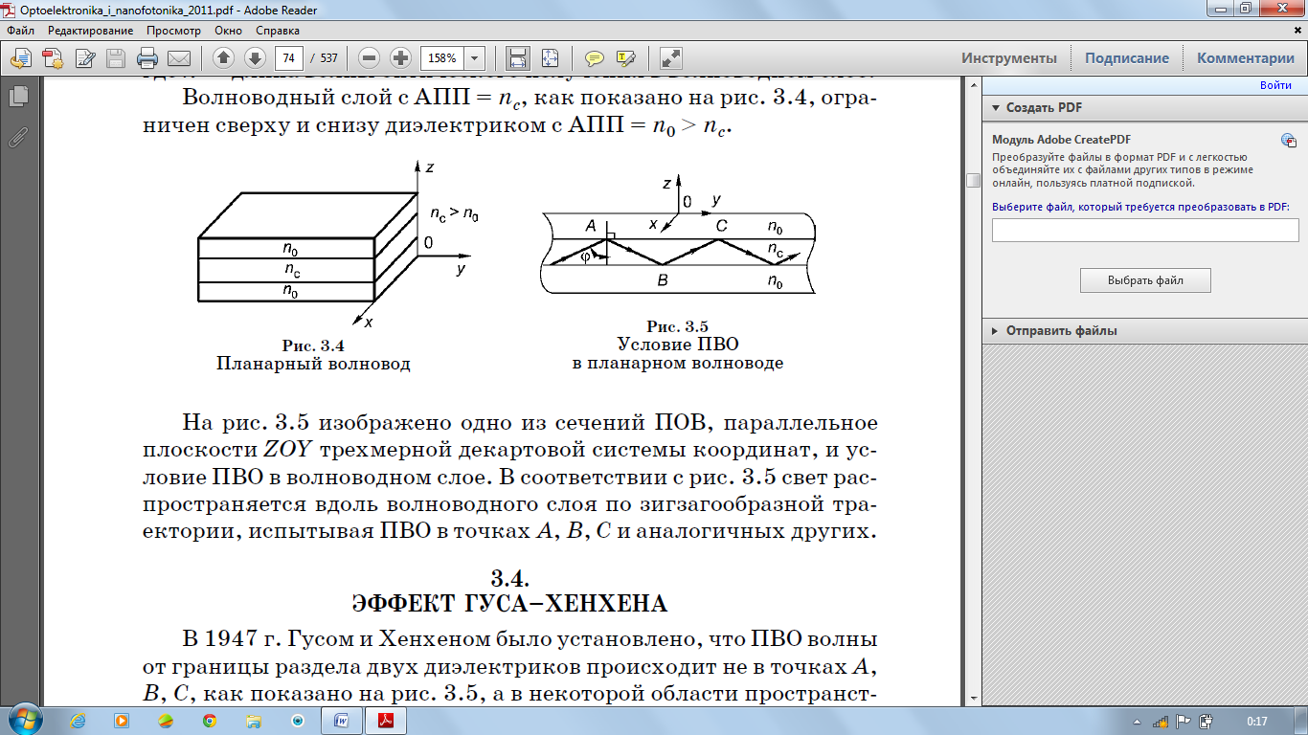Click the power plug tray icon

[x=1207, y=722]
